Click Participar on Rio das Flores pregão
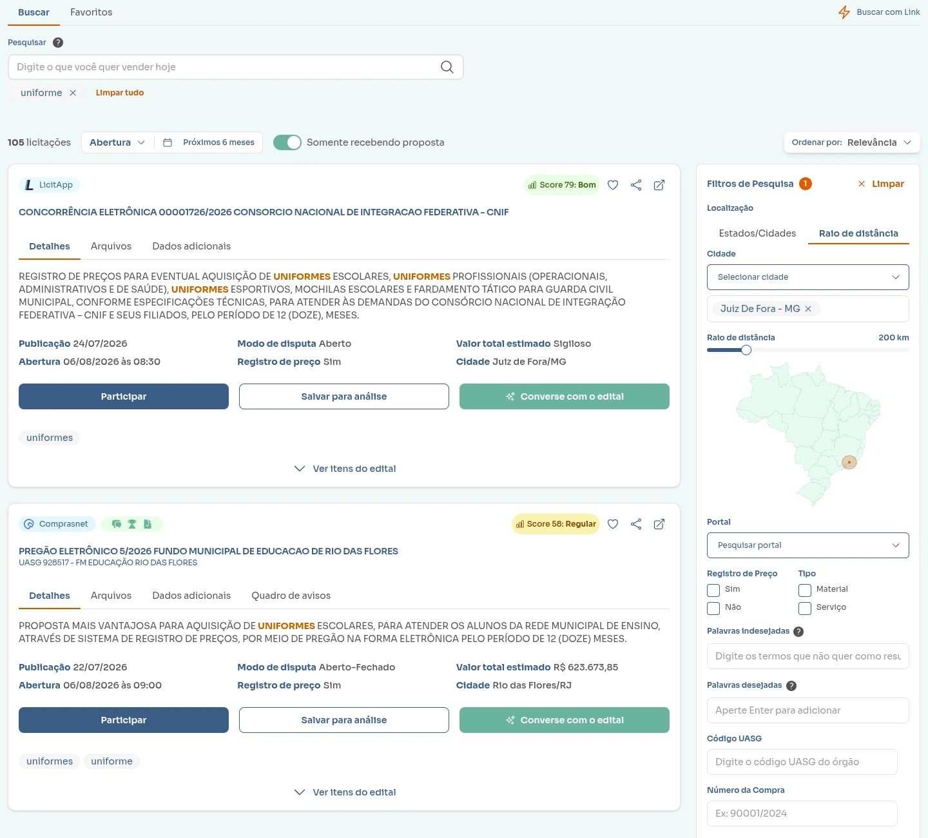Image resolution: width=928 pixels, height=838 pixels. pyautogui.click(x=124, y=720)
